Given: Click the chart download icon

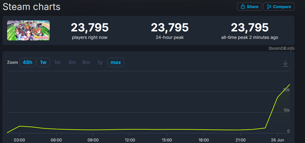Looking at the screenshot, I should point(285,63).
